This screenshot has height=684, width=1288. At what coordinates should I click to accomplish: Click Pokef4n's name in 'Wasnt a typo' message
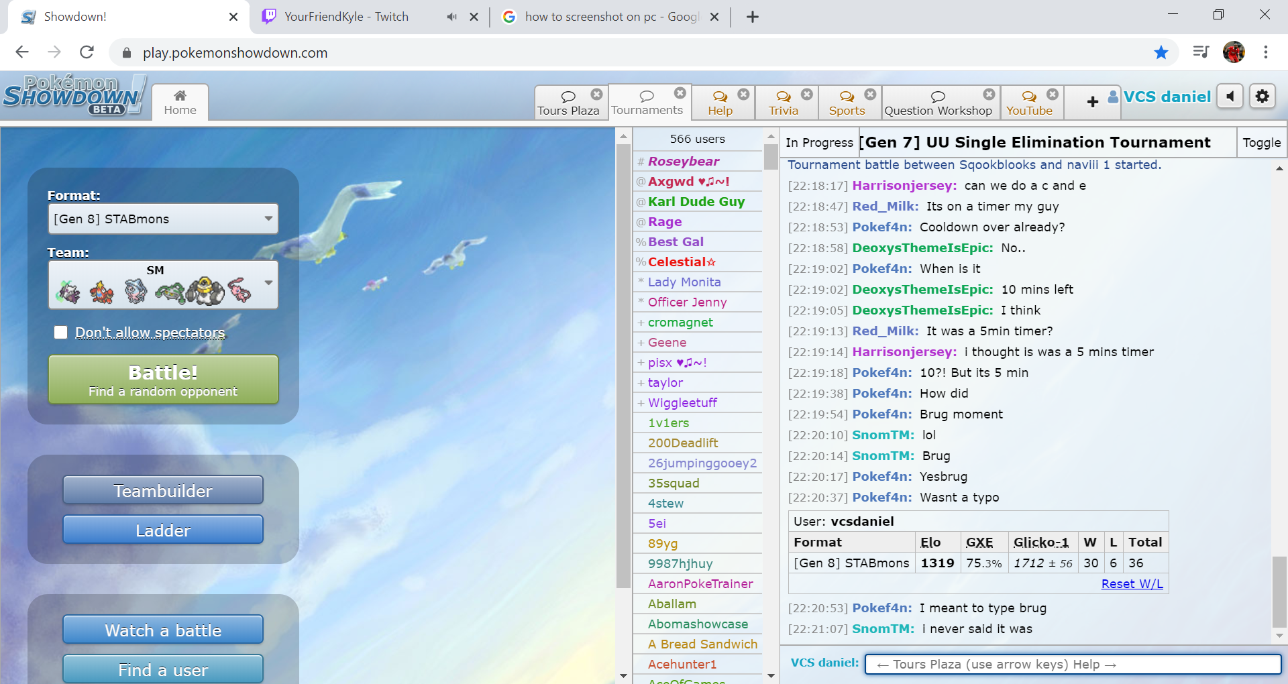click(881, 497)
